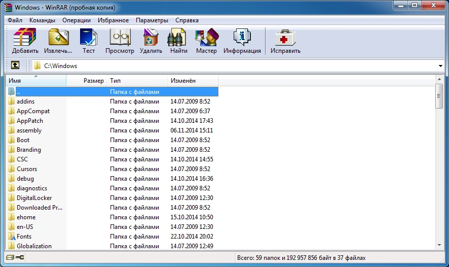The image size is (449, 267).
Task: Select the Branding folder name
Action: pyautogui.click(x=29, y=150)
